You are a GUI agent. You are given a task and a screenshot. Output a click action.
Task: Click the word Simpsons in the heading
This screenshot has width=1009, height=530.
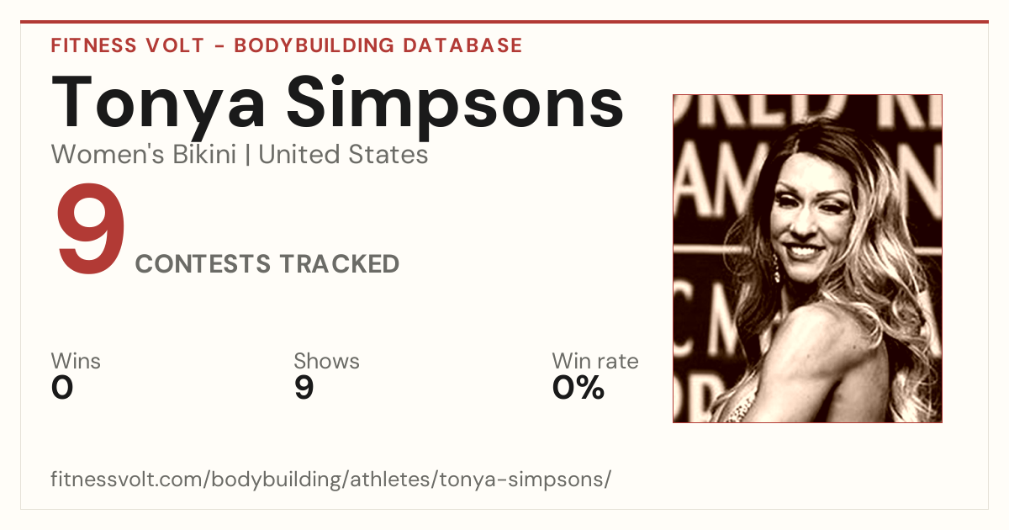click(456, 104)
